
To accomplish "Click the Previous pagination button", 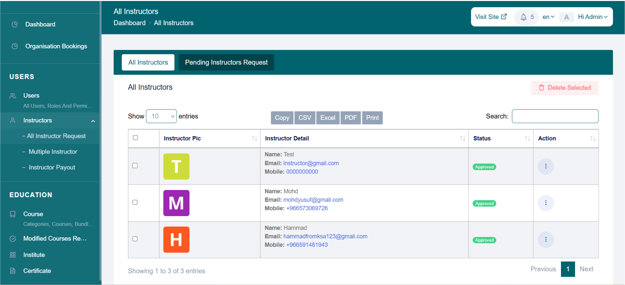I will [543, 269].
